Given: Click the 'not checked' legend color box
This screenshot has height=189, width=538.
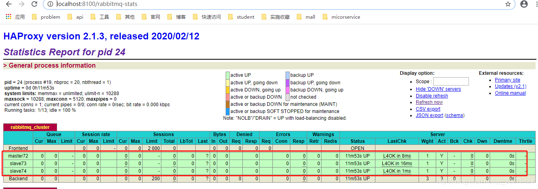Looking at the screenshot, I should [287, 97].
